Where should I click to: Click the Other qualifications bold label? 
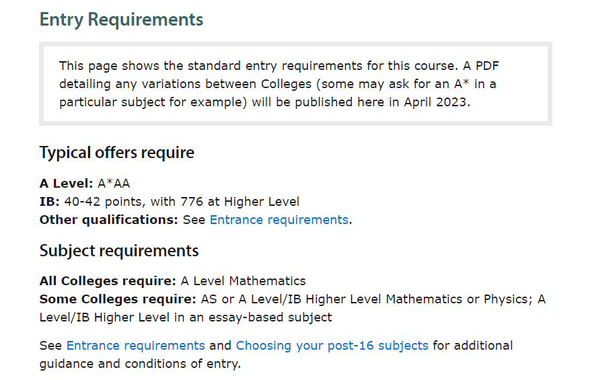109,220
